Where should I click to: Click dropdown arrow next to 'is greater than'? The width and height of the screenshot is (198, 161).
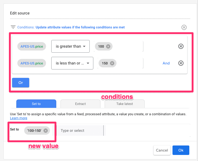[x=84, y=46]
